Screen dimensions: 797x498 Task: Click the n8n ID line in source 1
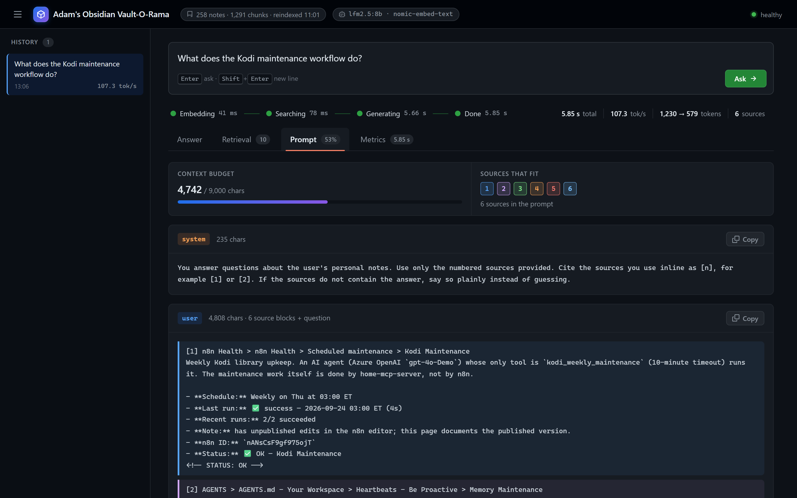click(250, 442)
